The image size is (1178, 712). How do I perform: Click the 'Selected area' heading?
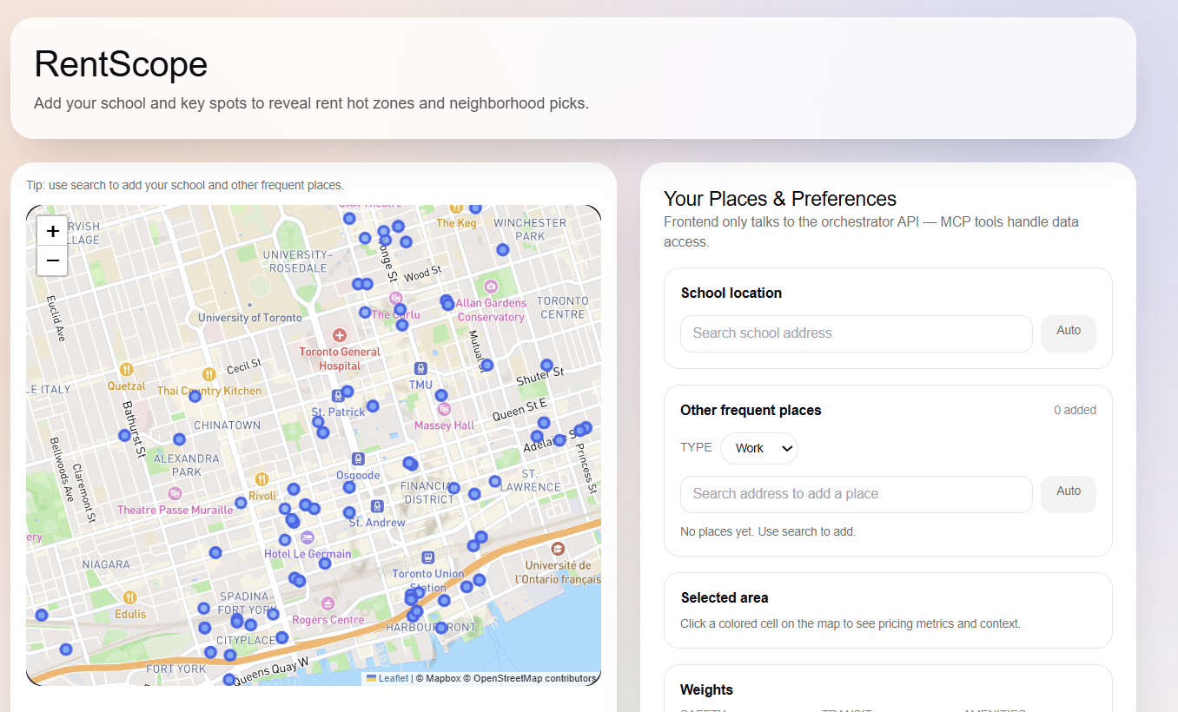tap(725, 597)
